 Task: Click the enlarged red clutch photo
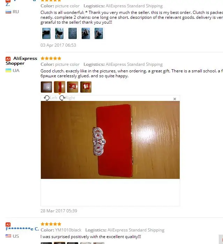pos(110,140)
